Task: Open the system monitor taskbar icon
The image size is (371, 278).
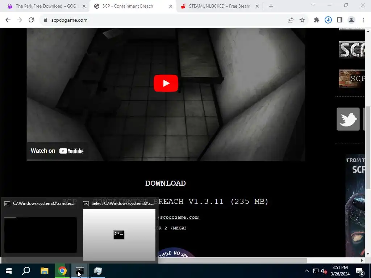Action: 97,271
